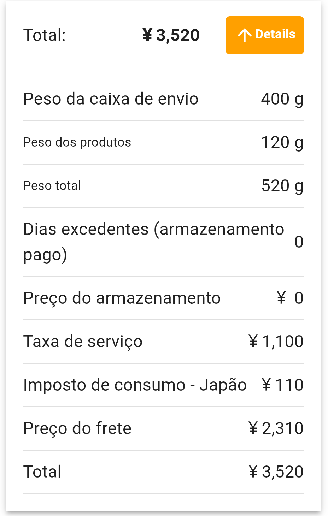Click the ¥3,520 amount in bottom Total row

[x=276, y=472]
